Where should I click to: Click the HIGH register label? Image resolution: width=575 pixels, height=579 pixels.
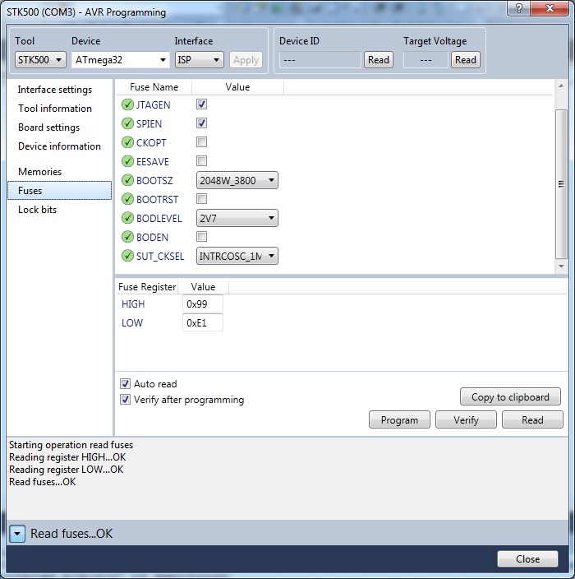click(x=133, y=304)
